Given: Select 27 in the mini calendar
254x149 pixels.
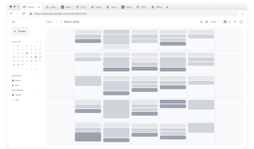Looking at the screenshot, I should (40, 61).
